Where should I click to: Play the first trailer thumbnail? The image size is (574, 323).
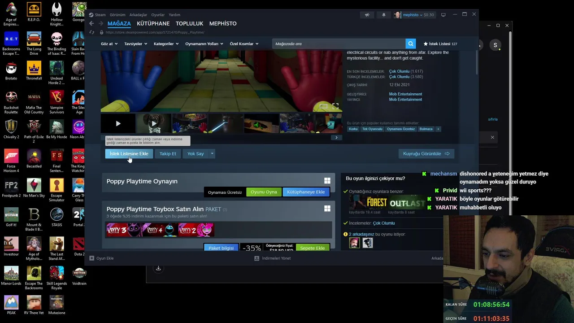point(118,123)
